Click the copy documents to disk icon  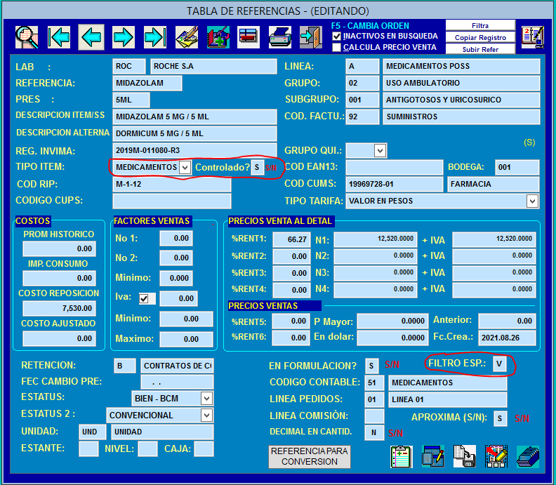pos(465,457)
